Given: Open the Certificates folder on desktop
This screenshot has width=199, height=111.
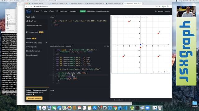Looking at the screenshot, I should [195, 104].
